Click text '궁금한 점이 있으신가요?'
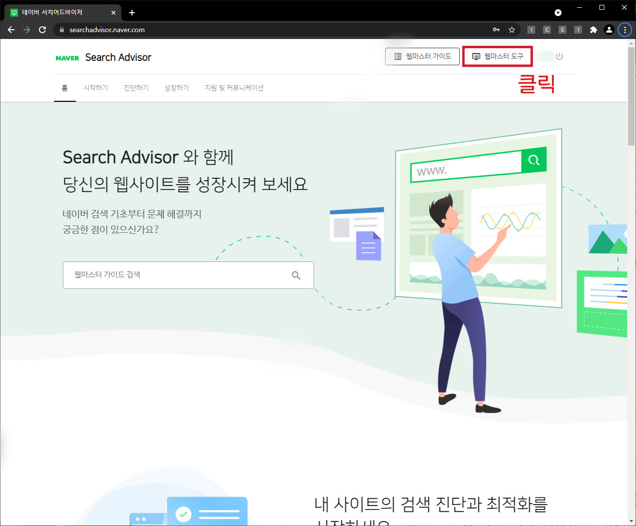This screenshot has width=636, height=526. [x=111, y=229]
